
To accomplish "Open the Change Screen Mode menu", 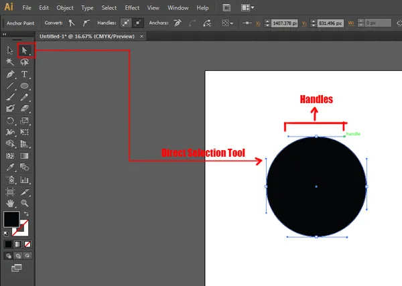I will (17, 268).
